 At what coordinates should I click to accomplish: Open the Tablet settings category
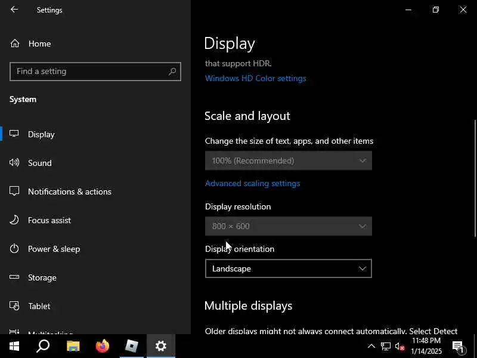click(95, 306)
